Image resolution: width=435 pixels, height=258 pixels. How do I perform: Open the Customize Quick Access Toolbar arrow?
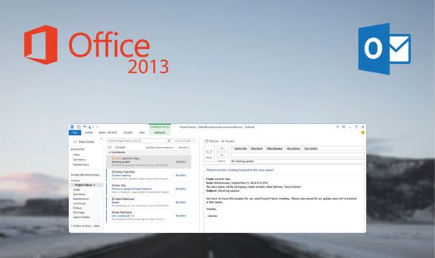pyautogui.click(x=97, y=127)
